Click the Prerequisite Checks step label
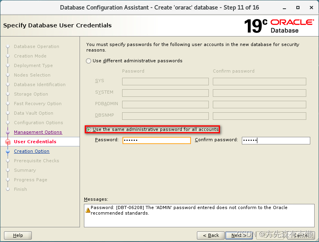 click(x=37, y=161)
